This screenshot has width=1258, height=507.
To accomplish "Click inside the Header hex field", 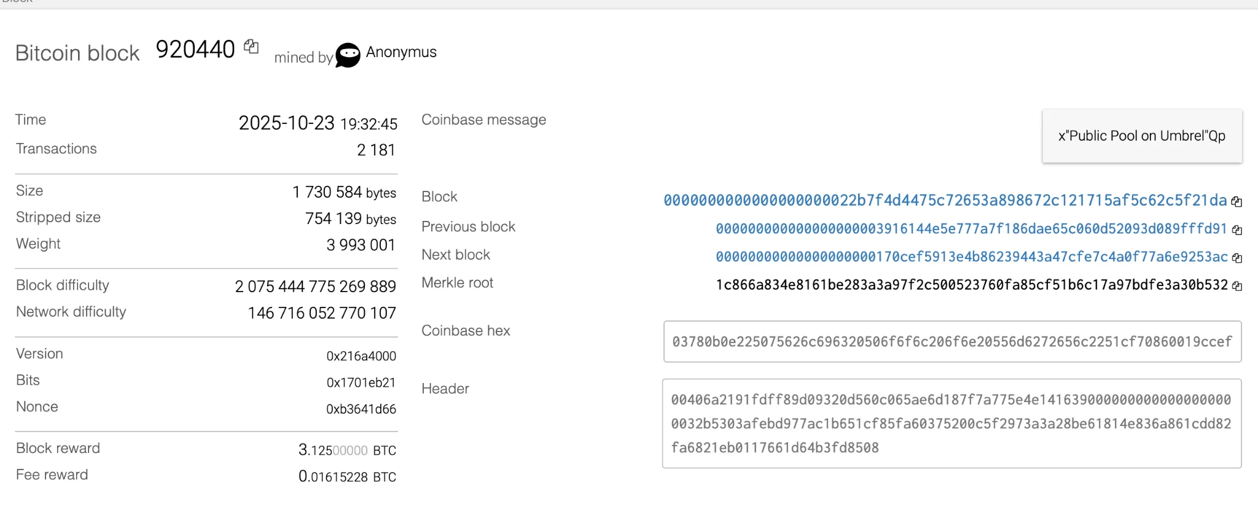I will (x=951, y=424).
